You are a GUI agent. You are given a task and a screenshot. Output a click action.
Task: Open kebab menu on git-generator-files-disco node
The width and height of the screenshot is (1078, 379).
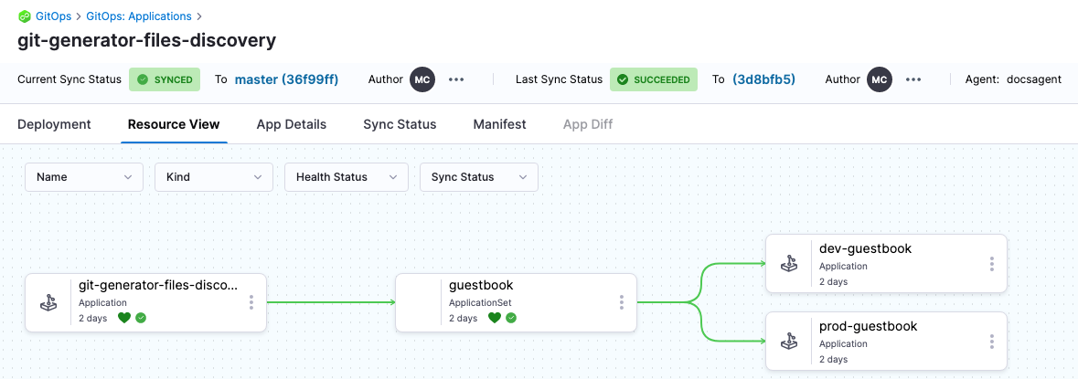tap(251, 302)
